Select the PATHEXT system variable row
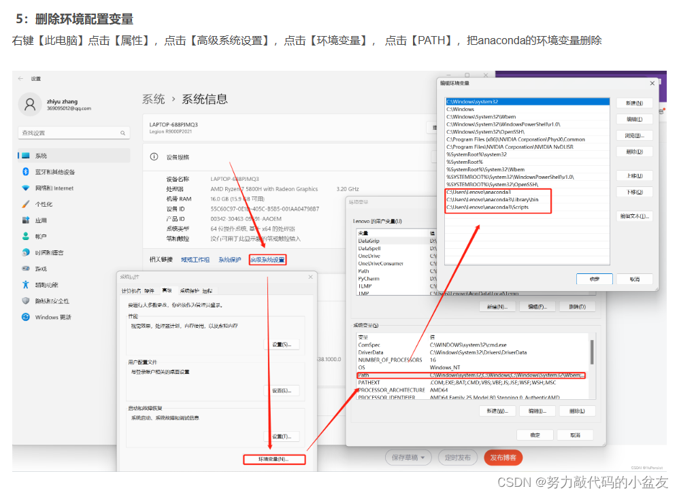The image size is (679, 495). [472, 383]
